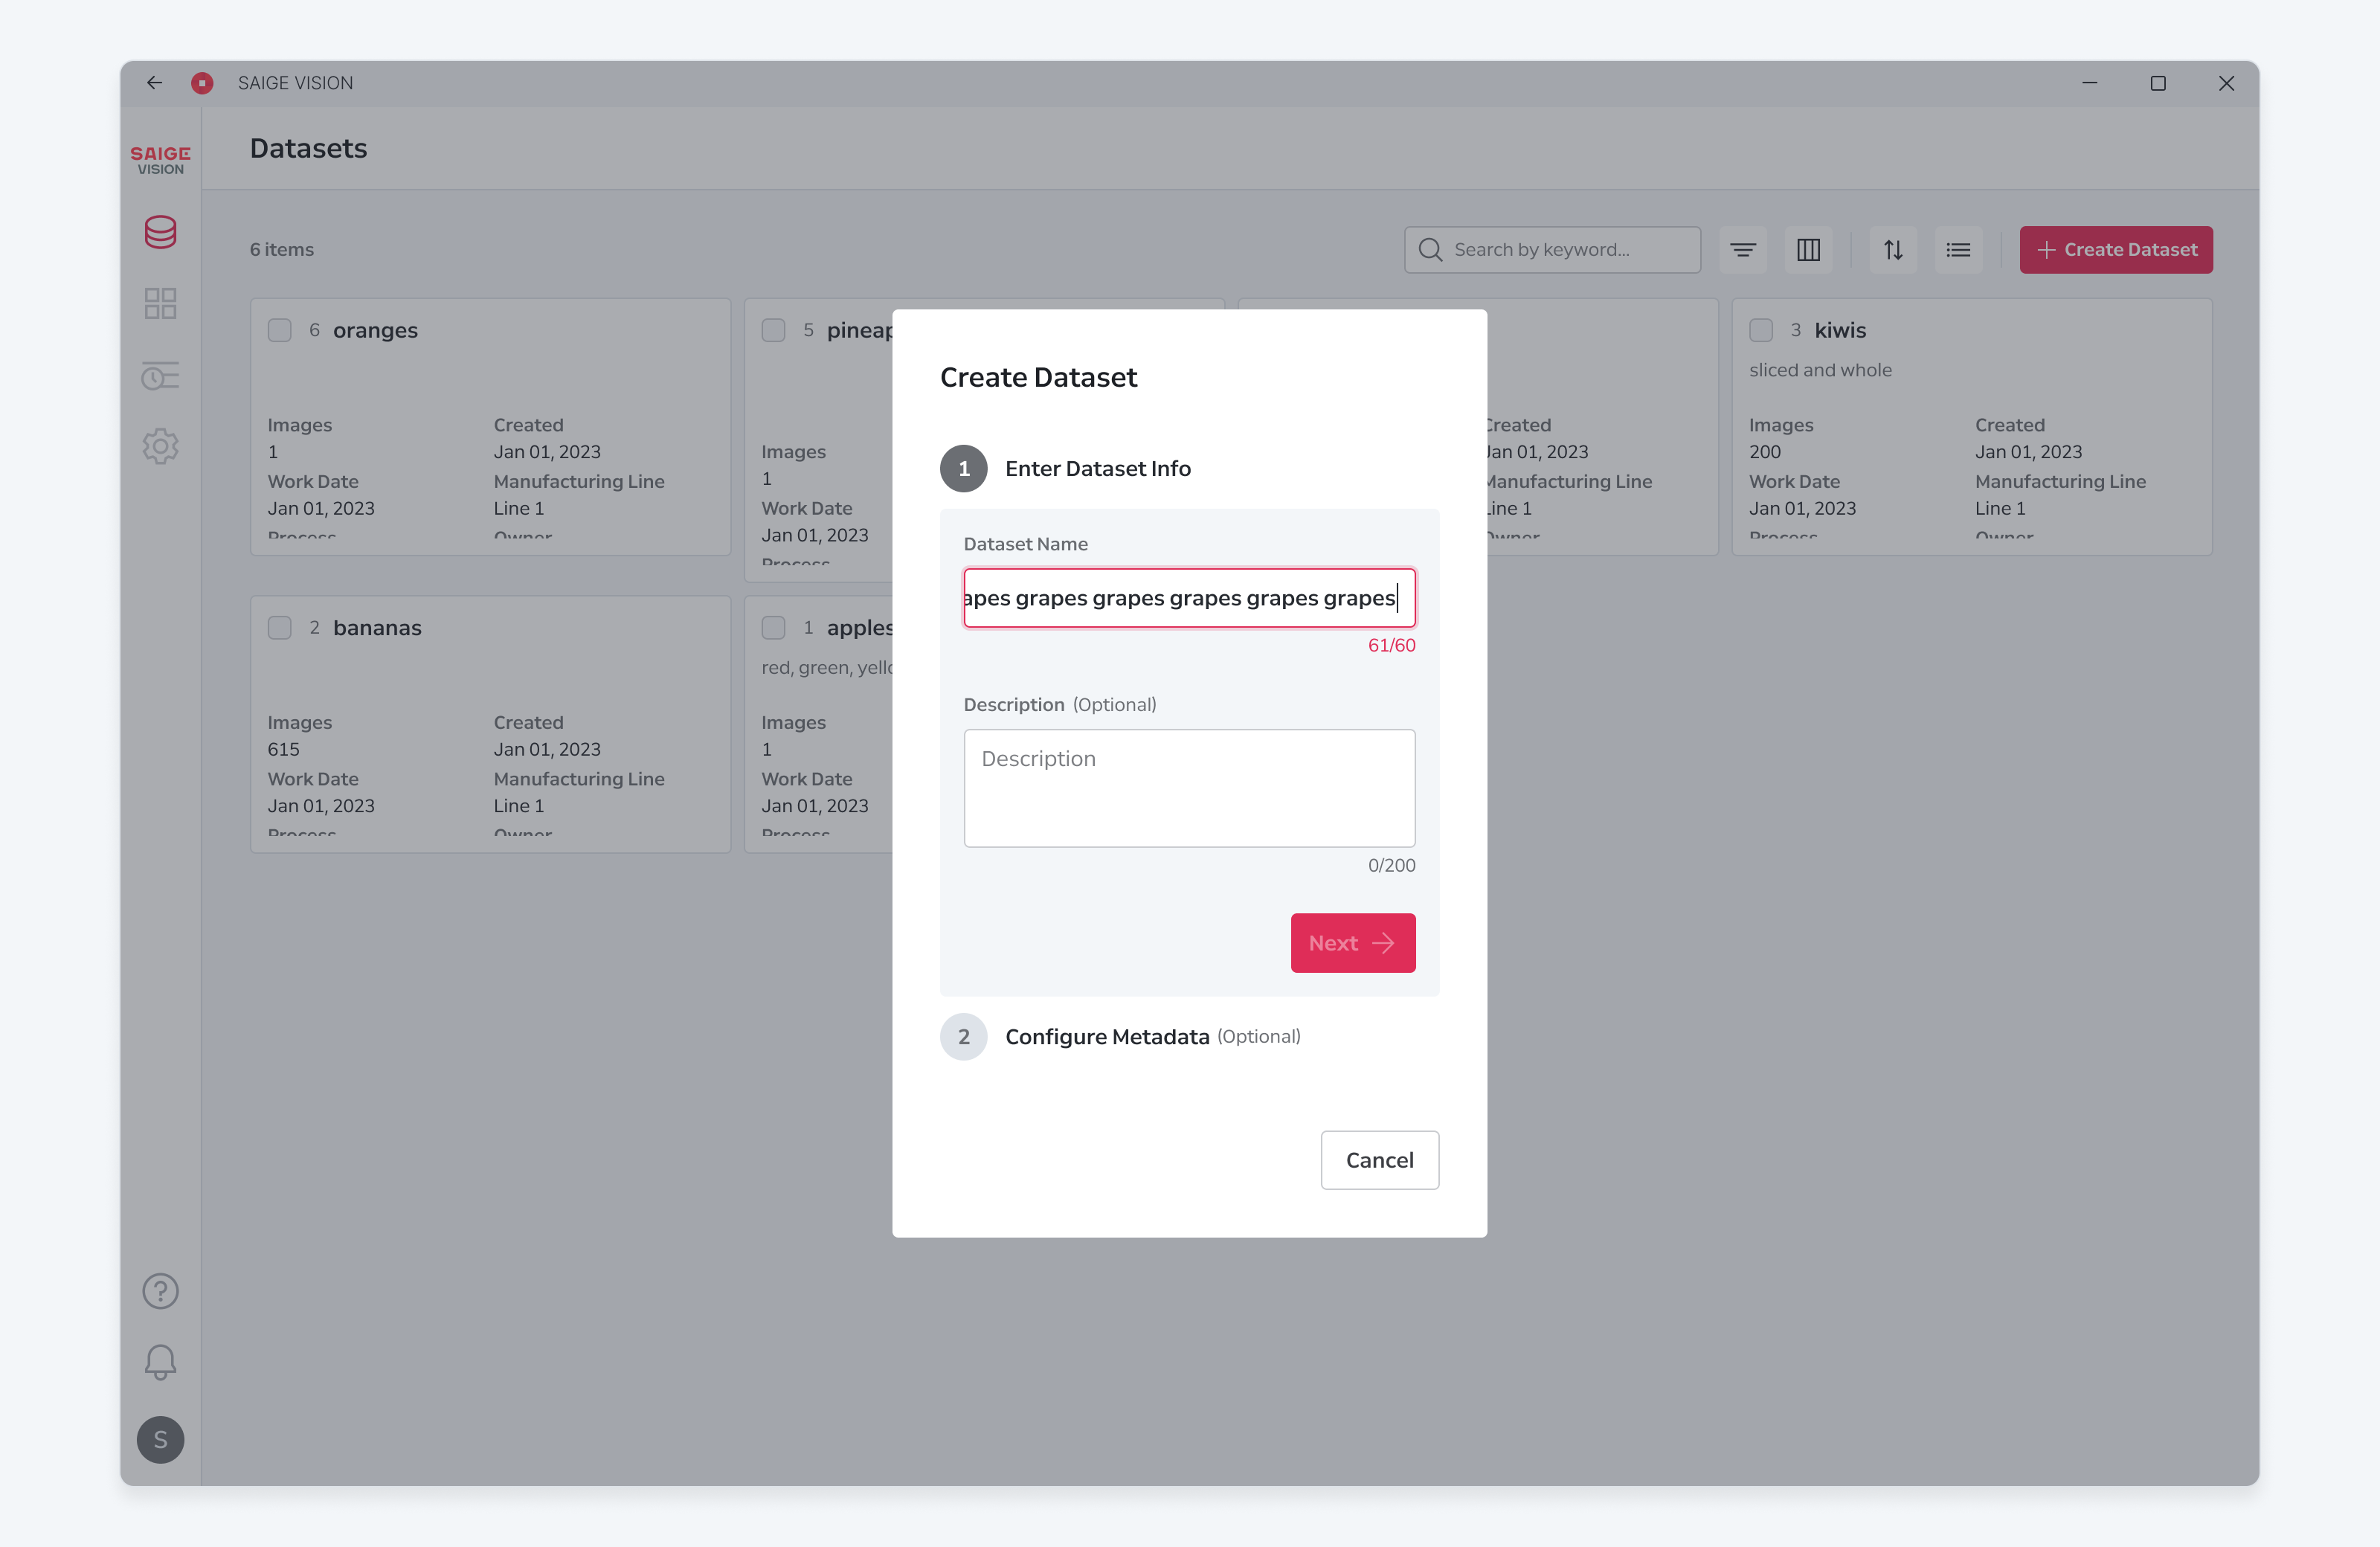Tick the checkbox on the kiwis card
Viewport: 2380px width, 1547px height.
(1761, 330)
